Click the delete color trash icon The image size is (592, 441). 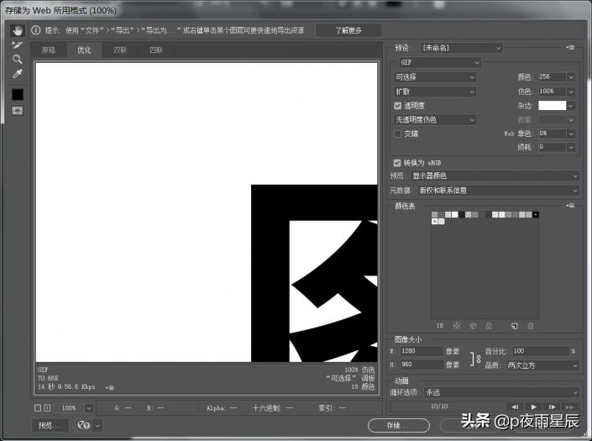(531, 325)
